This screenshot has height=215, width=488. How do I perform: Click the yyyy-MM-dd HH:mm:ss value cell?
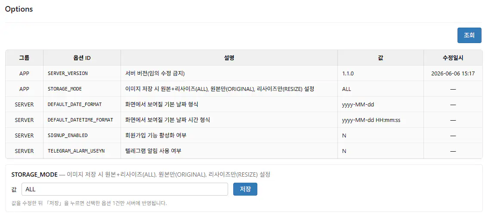coord(380,120)
